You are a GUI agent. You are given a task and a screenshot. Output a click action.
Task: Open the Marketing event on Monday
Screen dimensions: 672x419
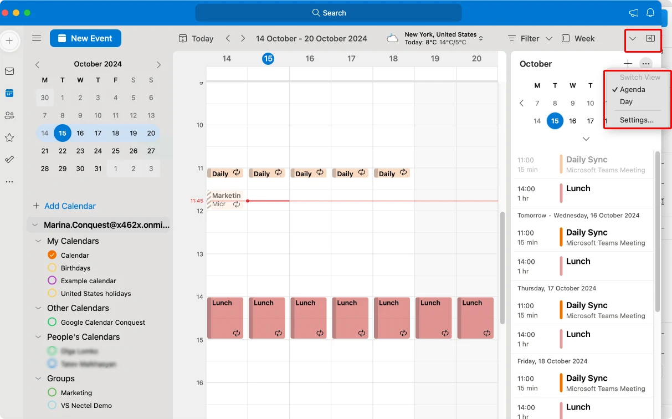coord(225,200)
